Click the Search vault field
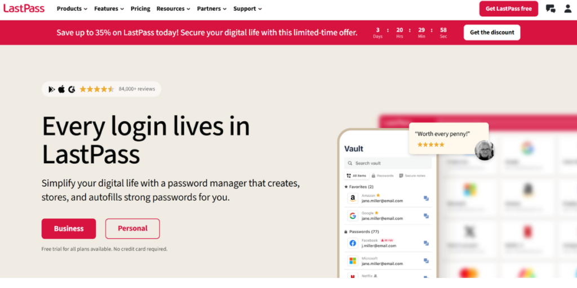Viewport: 577px width, 288px height. coord(388,163)
